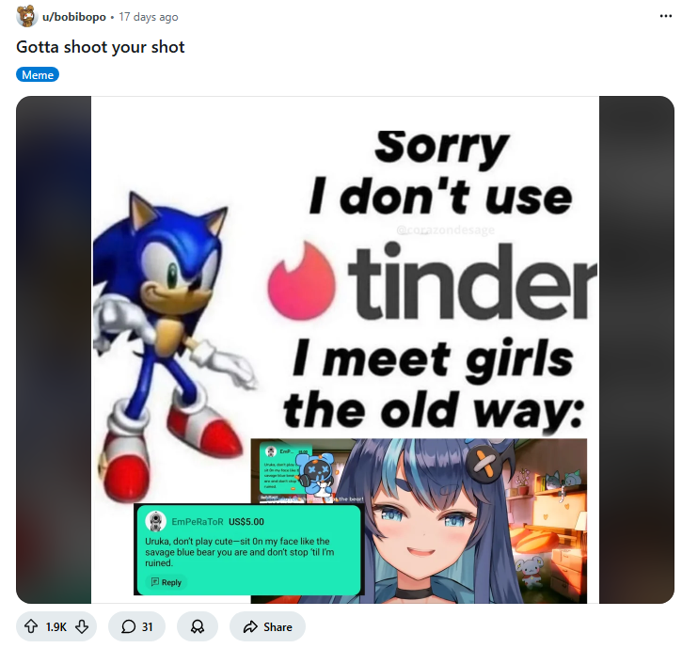
Task: Click the Reply button in the green superchat
Action: pos(166,582)
